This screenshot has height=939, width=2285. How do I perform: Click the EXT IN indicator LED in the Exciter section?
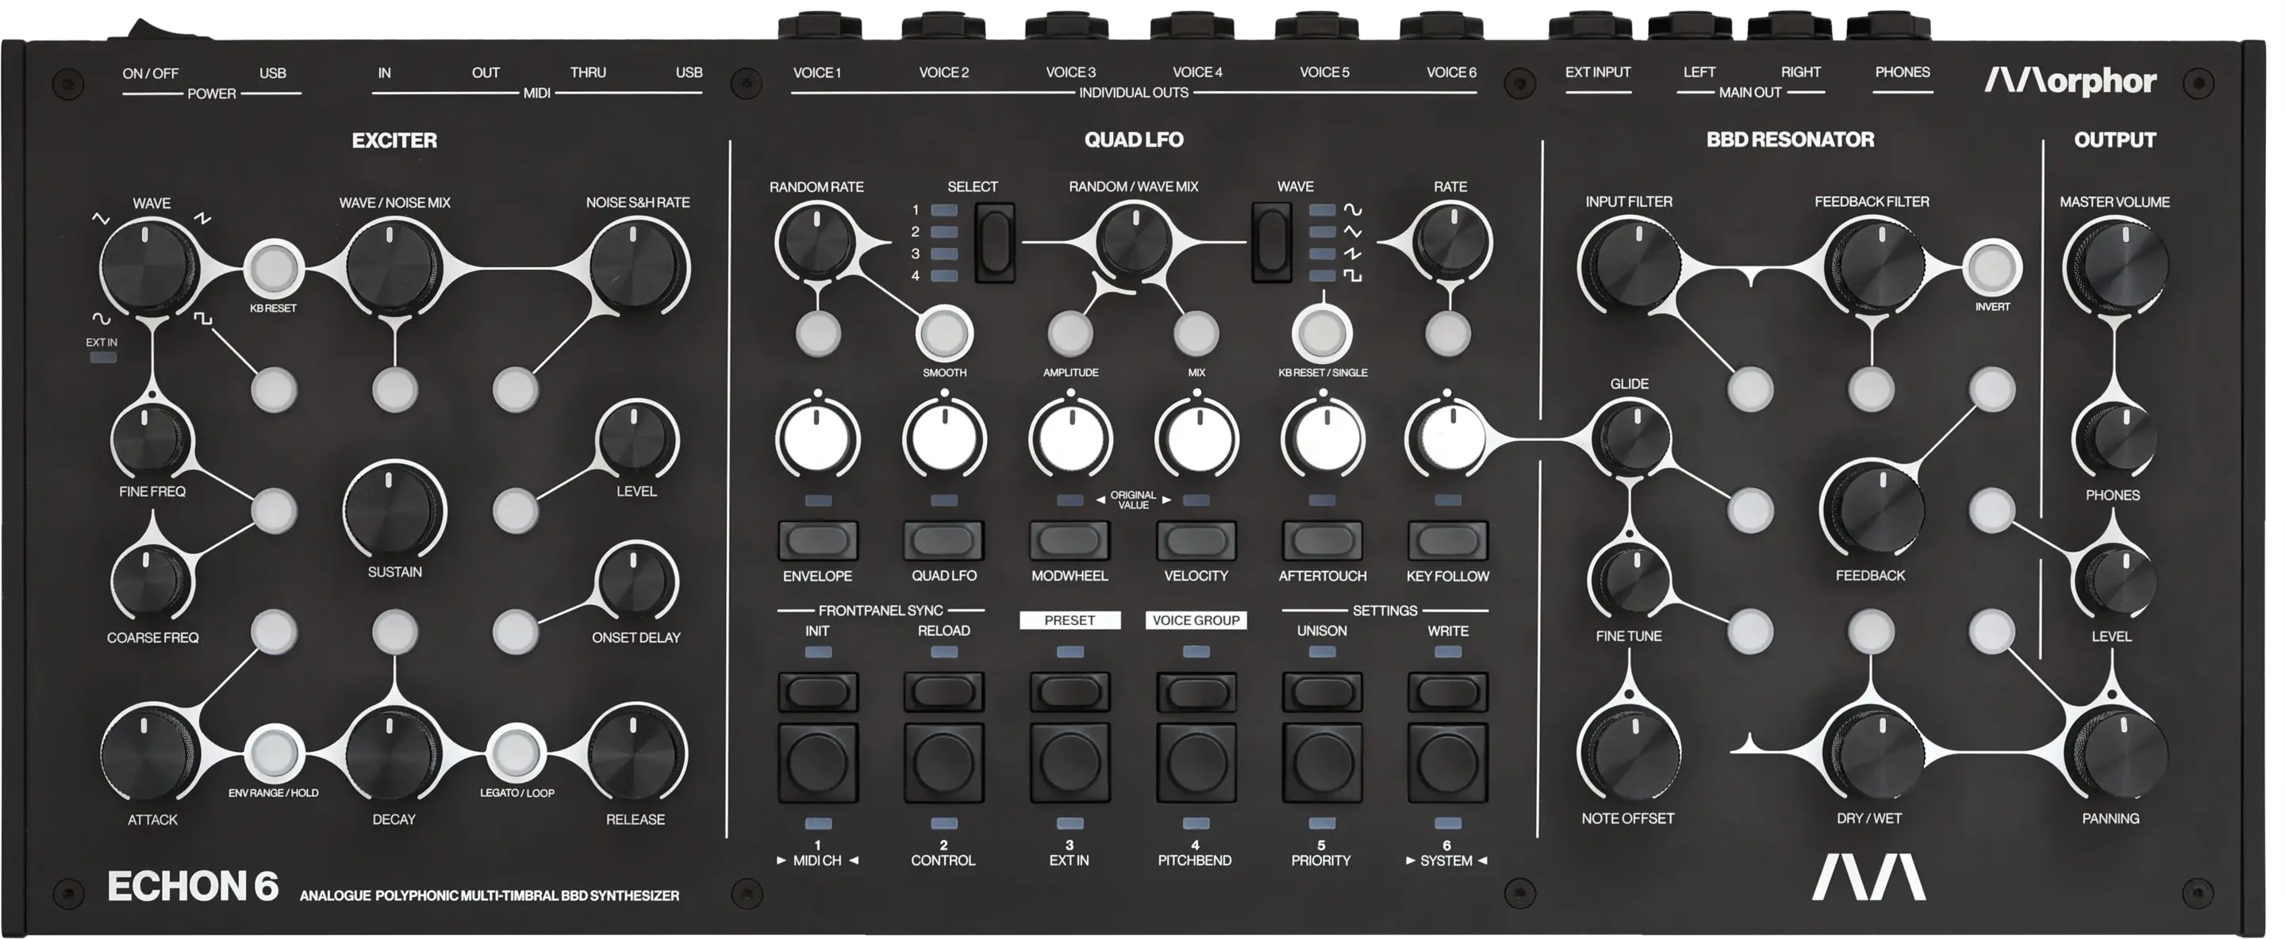[103, 358]
